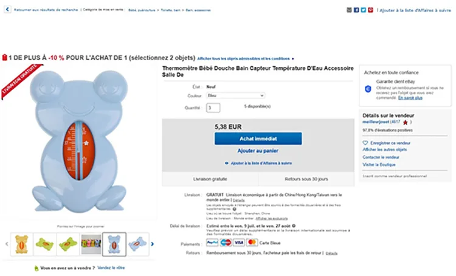Share on Twitter icon

pyautogui.click(x=363, y=10)
